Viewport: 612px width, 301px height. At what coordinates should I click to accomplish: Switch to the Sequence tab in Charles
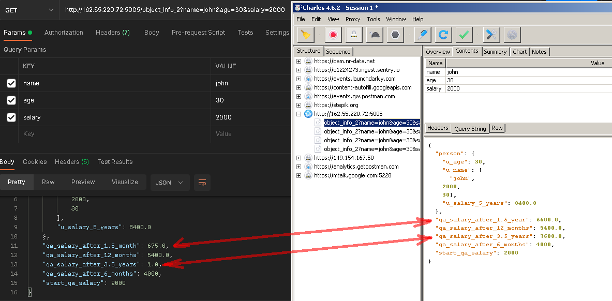pos(338,52)
